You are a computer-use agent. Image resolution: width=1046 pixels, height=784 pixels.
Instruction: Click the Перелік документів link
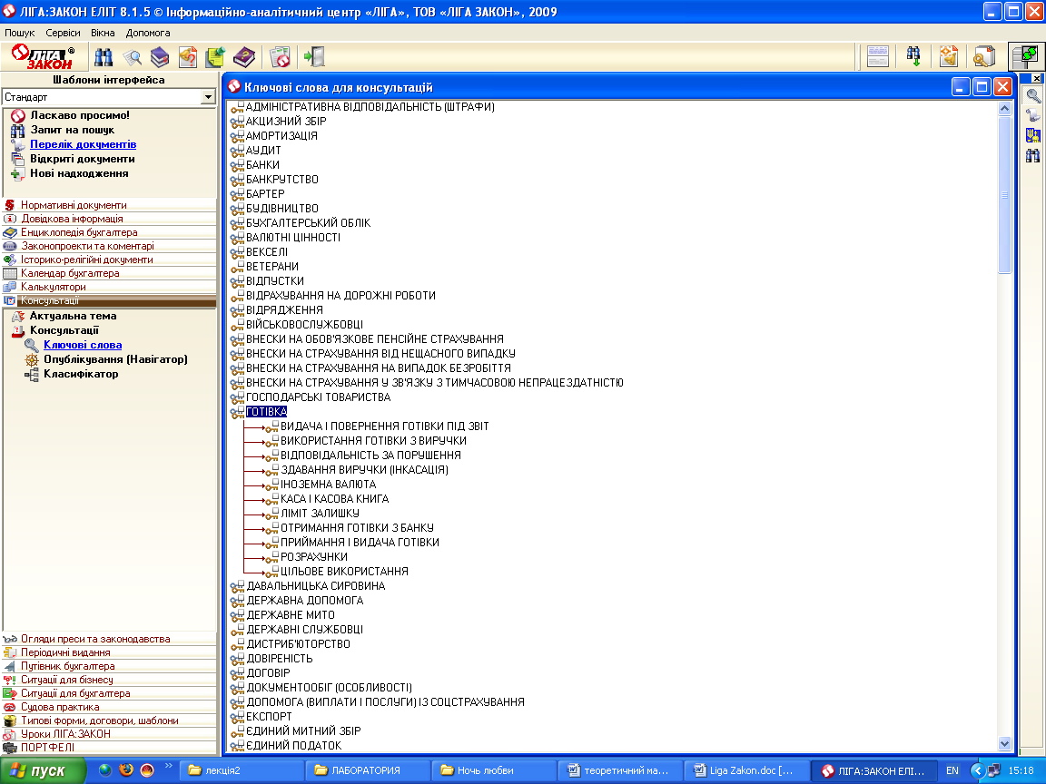(x=83, y=144)
